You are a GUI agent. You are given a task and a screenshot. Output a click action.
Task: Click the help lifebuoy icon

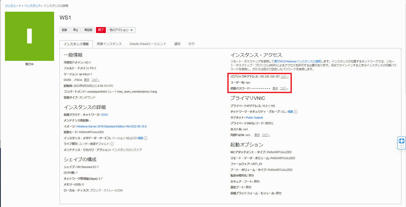click(402, 141)
